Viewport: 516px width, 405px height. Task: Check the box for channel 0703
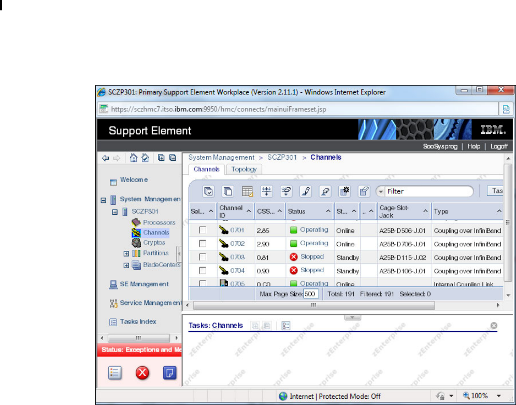point(203,257)
